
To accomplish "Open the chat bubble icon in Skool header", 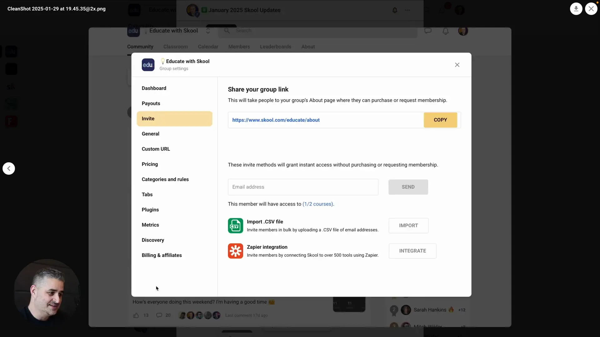I will pyautogui.click(x=428, y=31).
